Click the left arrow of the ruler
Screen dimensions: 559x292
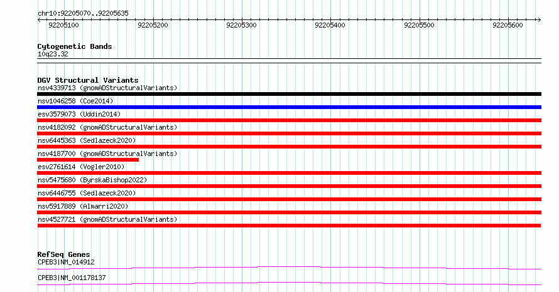(x=39, y=19)
